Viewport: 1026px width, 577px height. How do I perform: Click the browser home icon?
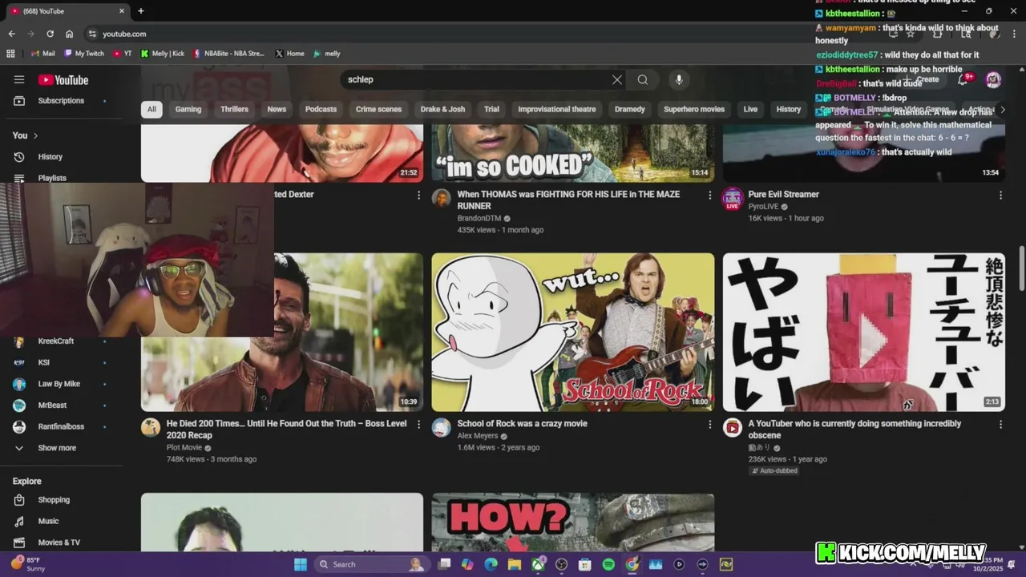pos(70,34)
